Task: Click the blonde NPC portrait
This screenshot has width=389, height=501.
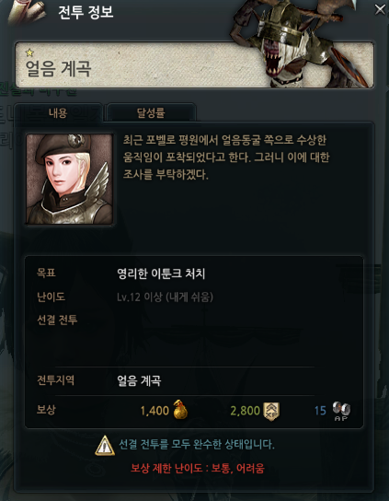Action: (x=70, y=179)
